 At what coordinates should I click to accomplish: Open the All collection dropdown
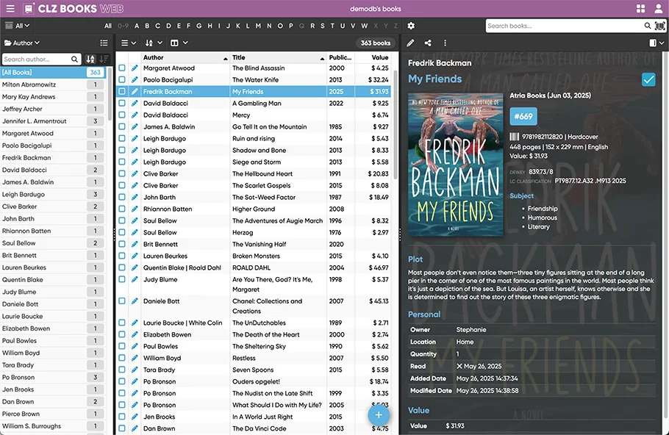coord(18,26)
